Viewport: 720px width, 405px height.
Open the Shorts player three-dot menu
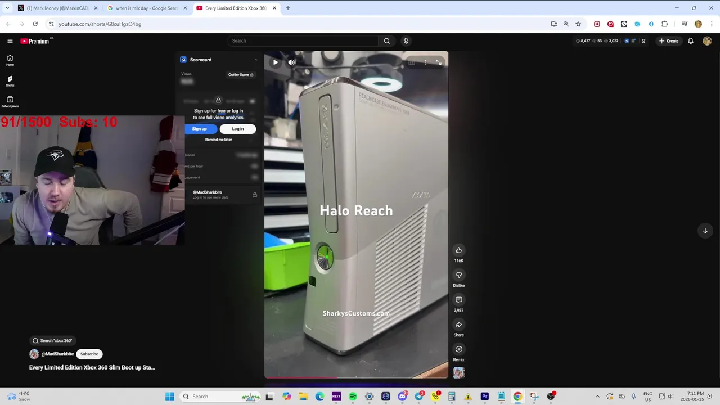click(x=425, y=62)
